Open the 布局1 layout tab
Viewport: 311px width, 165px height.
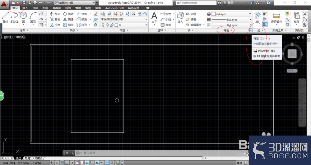point(28,158)
